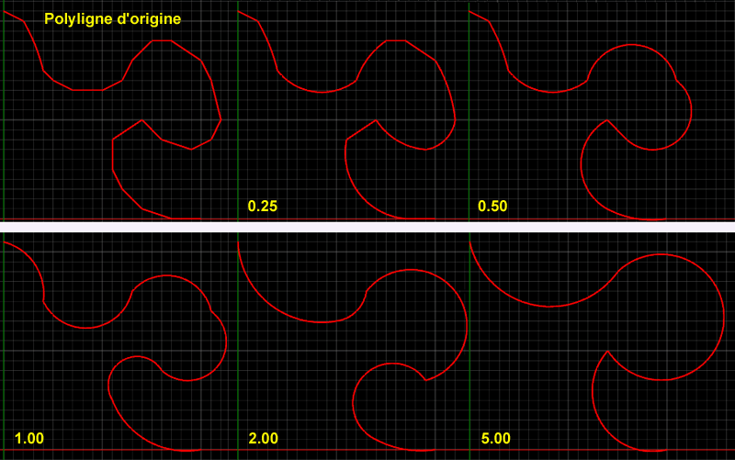Select the 0.50 yellow value label
The height and width of the screenshot is (460, 735).
click(492, 206)
